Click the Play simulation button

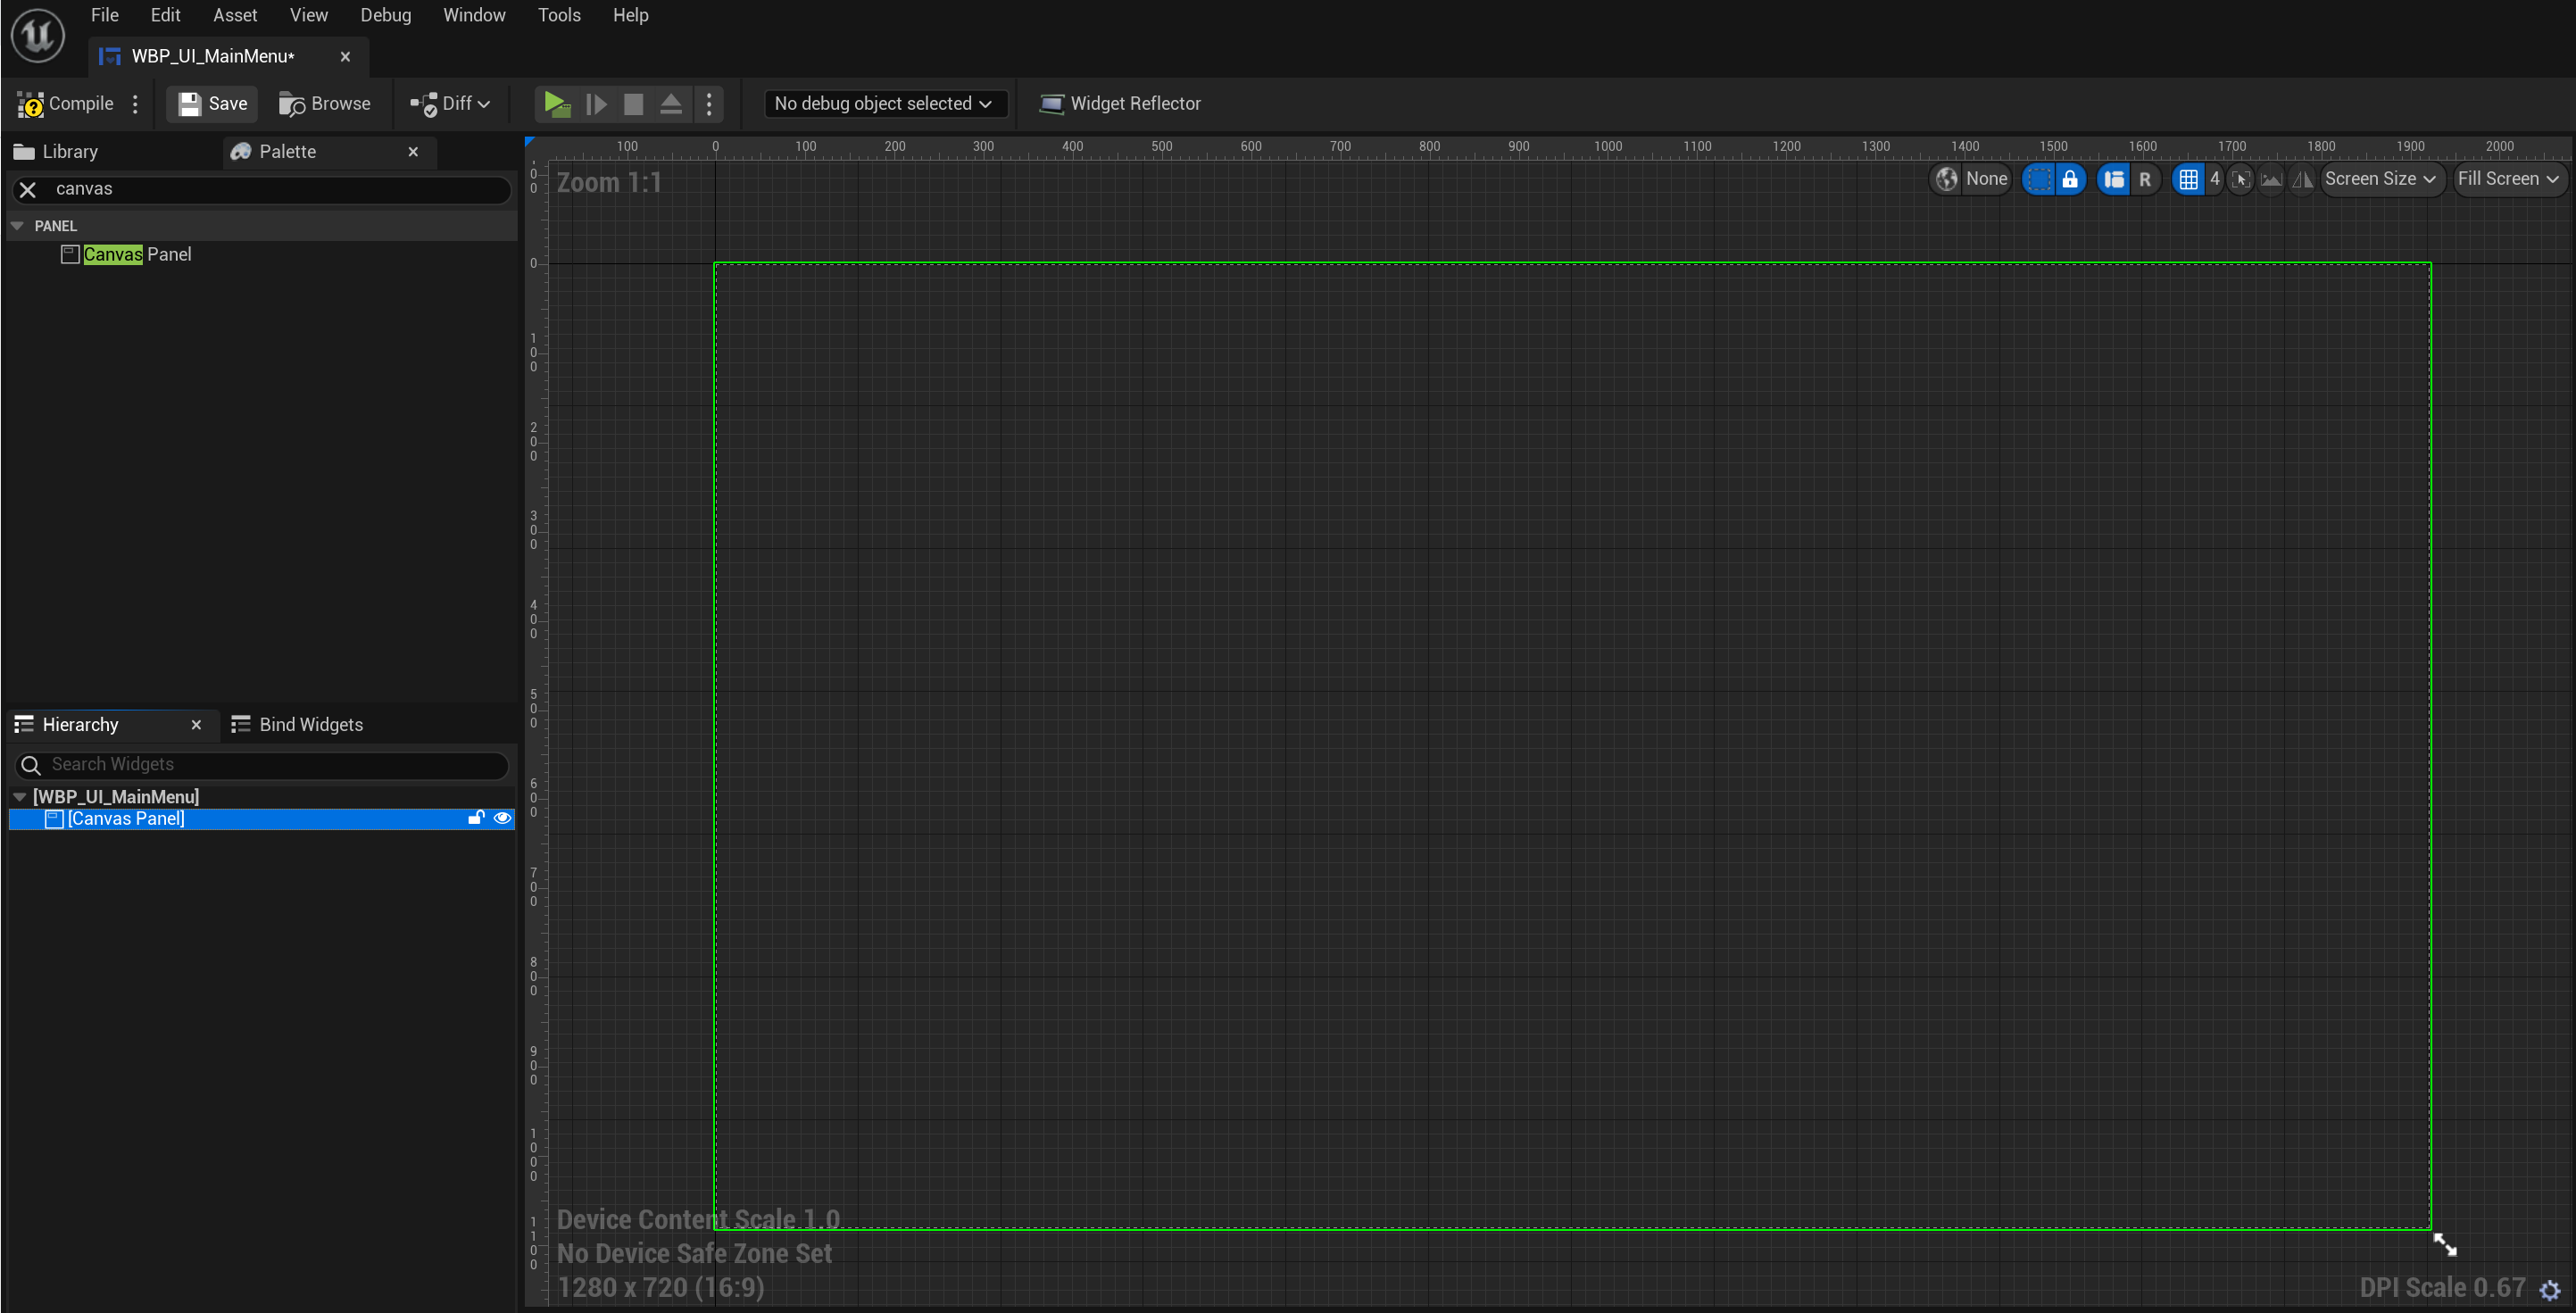(x=556, y=104)
